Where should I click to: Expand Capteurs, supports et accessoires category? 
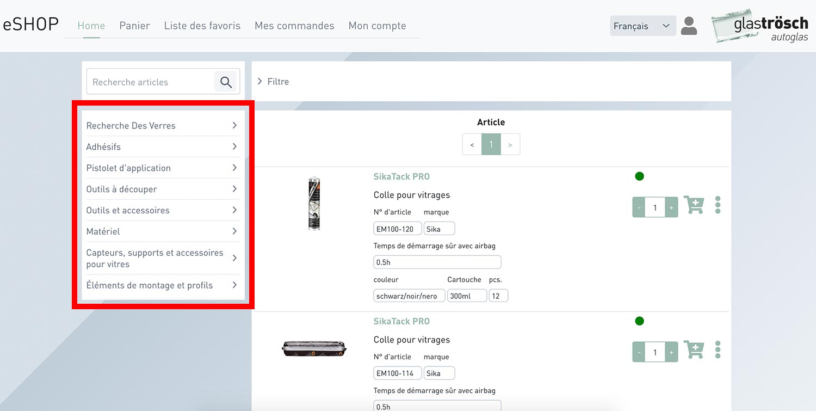click(x=162, y=258)
